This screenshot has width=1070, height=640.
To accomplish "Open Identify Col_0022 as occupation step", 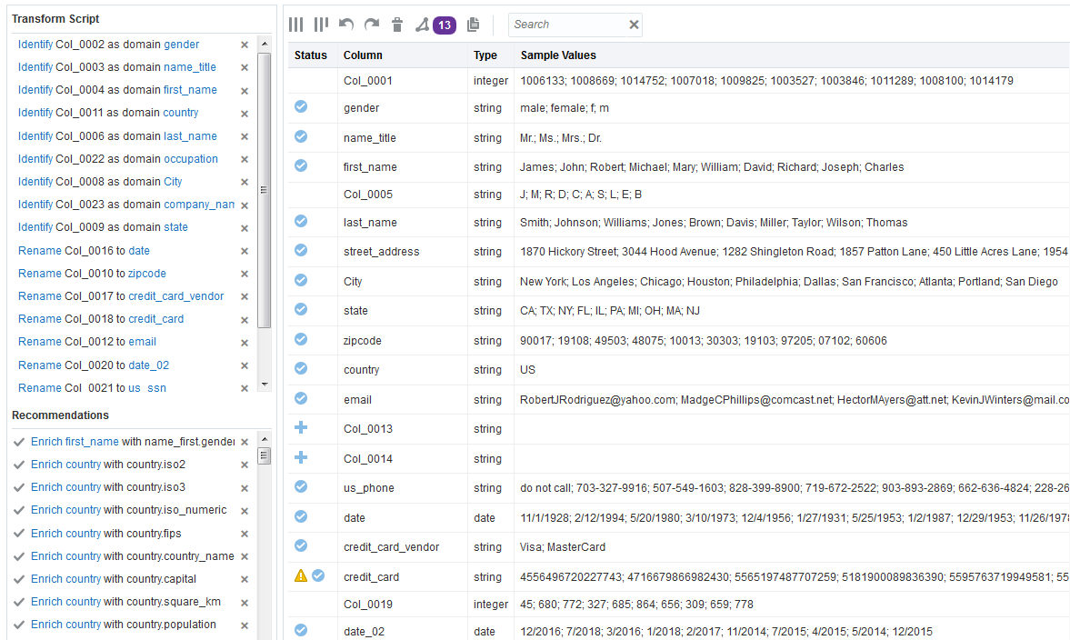I will pos(118,159).
